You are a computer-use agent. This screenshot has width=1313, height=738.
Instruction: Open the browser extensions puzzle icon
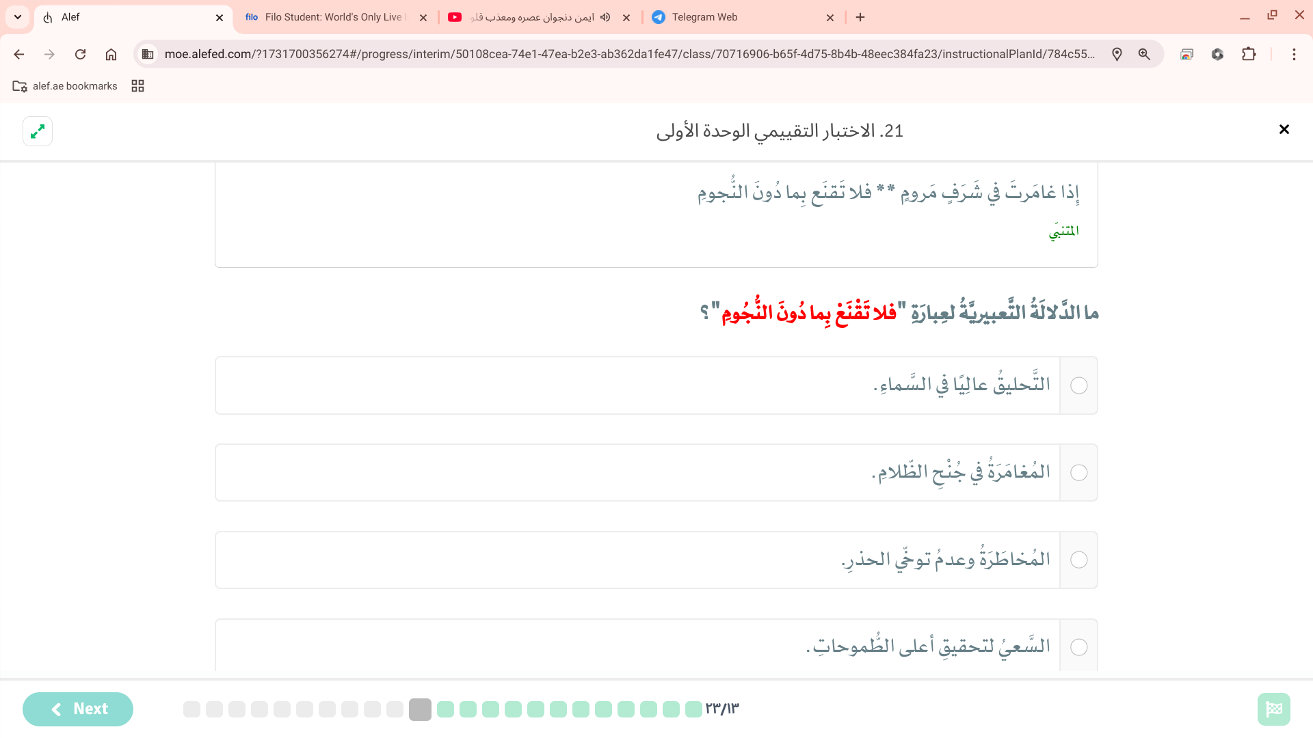click(x=1249, y=54)
